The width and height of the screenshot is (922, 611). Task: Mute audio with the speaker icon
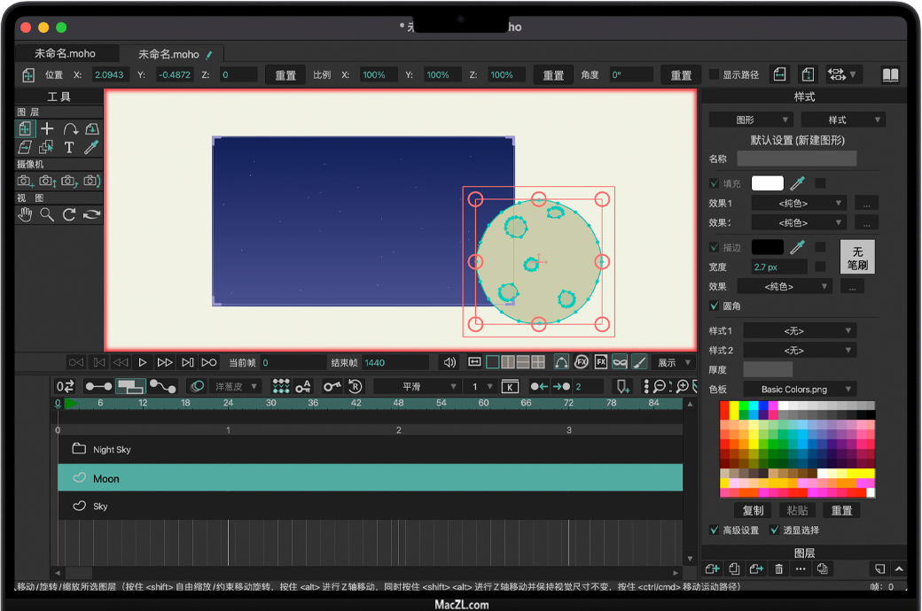(x=449, y=362)
